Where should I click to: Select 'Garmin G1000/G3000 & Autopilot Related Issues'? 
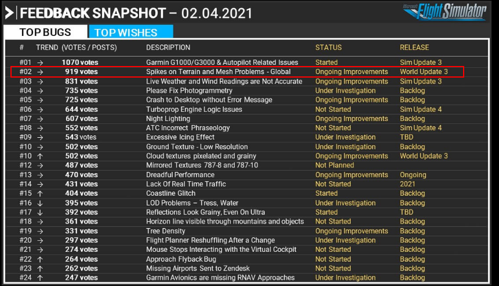(222, 63)
